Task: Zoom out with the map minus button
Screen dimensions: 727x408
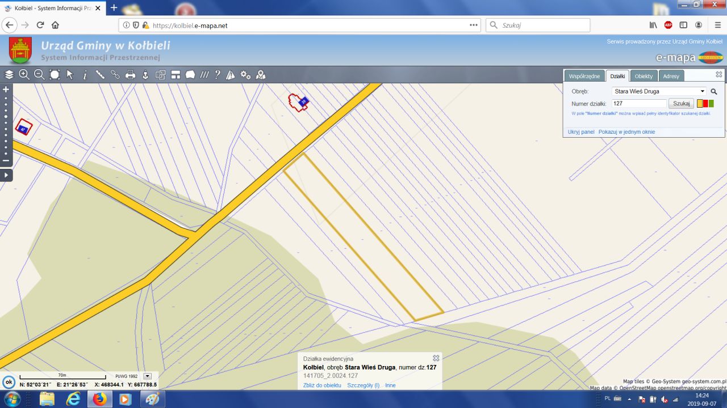Action: (x=6, y=161)
